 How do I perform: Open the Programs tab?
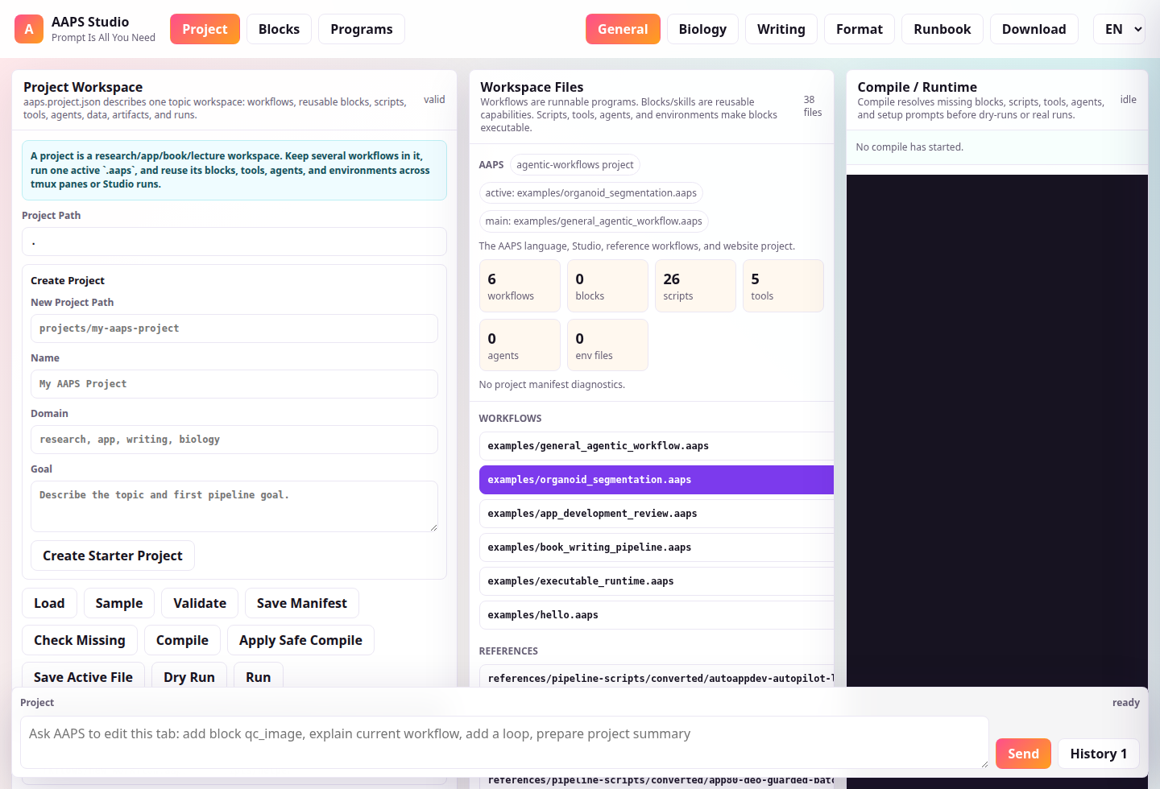(362, 29)
